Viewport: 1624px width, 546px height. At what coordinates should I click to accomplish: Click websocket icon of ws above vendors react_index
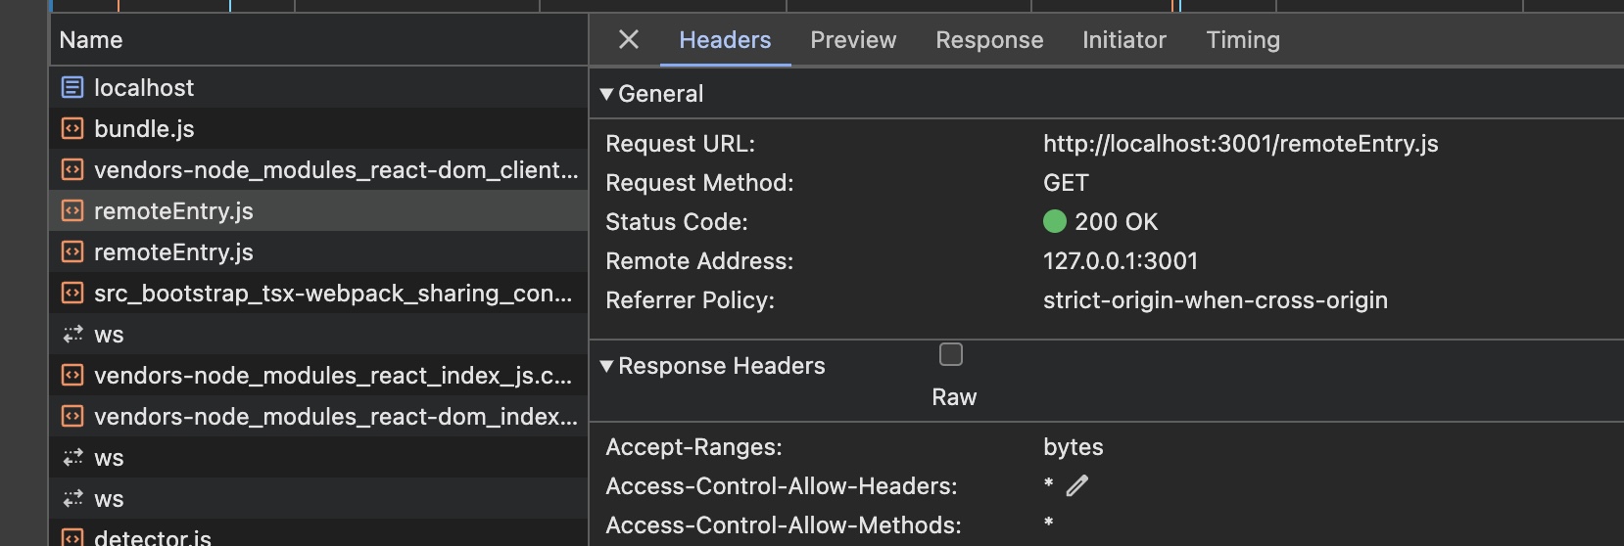(x=72, y=334)
